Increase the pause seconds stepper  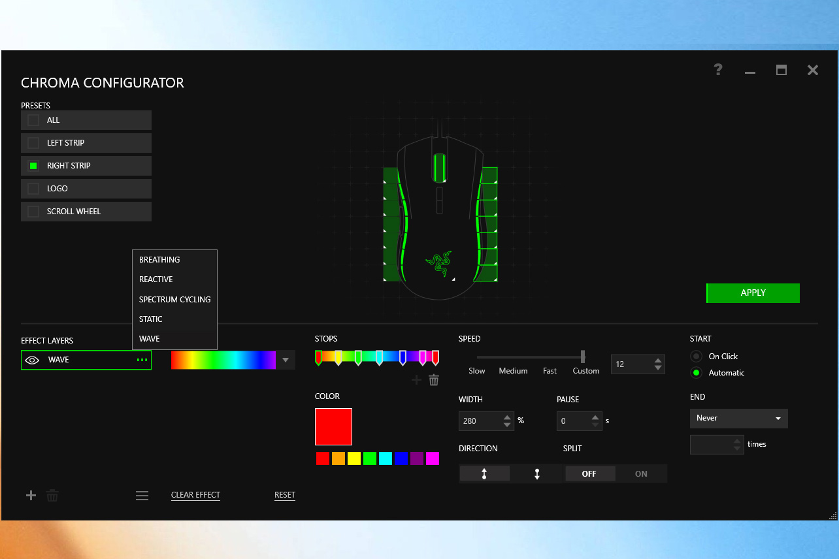[x=595, y=417]
